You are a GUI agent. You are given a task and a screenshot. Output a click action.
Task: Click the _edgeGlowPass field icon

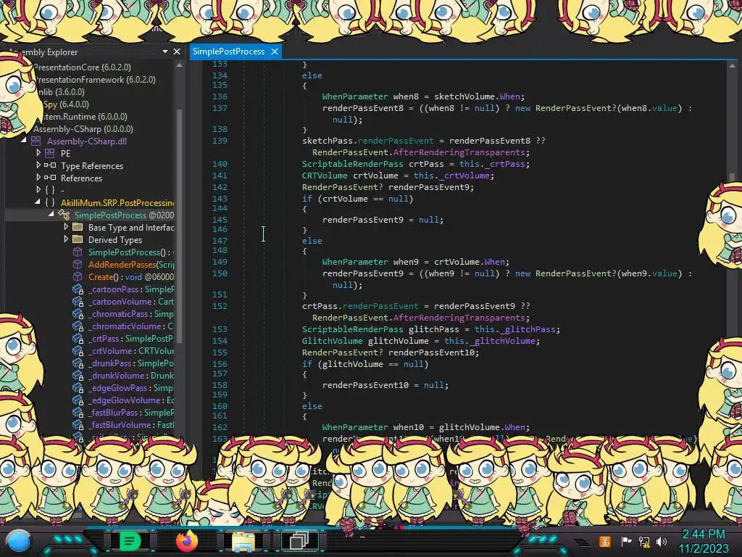coord(78,387)
